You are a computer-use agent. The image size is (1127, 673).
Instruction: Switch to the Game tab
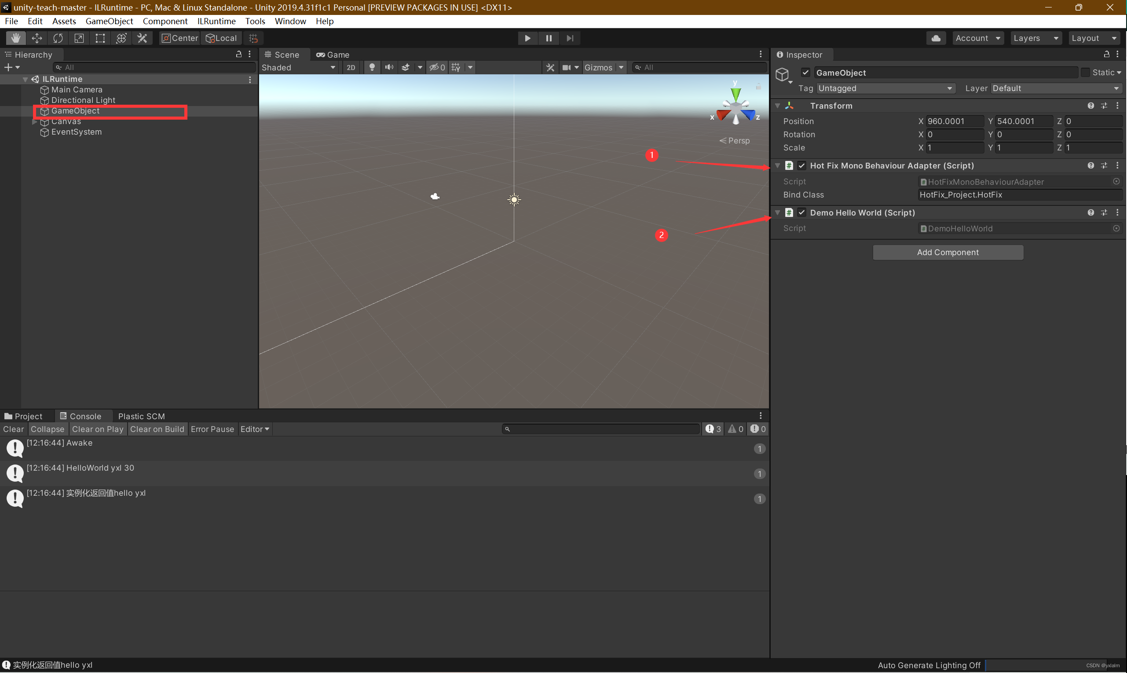point(333,55)
